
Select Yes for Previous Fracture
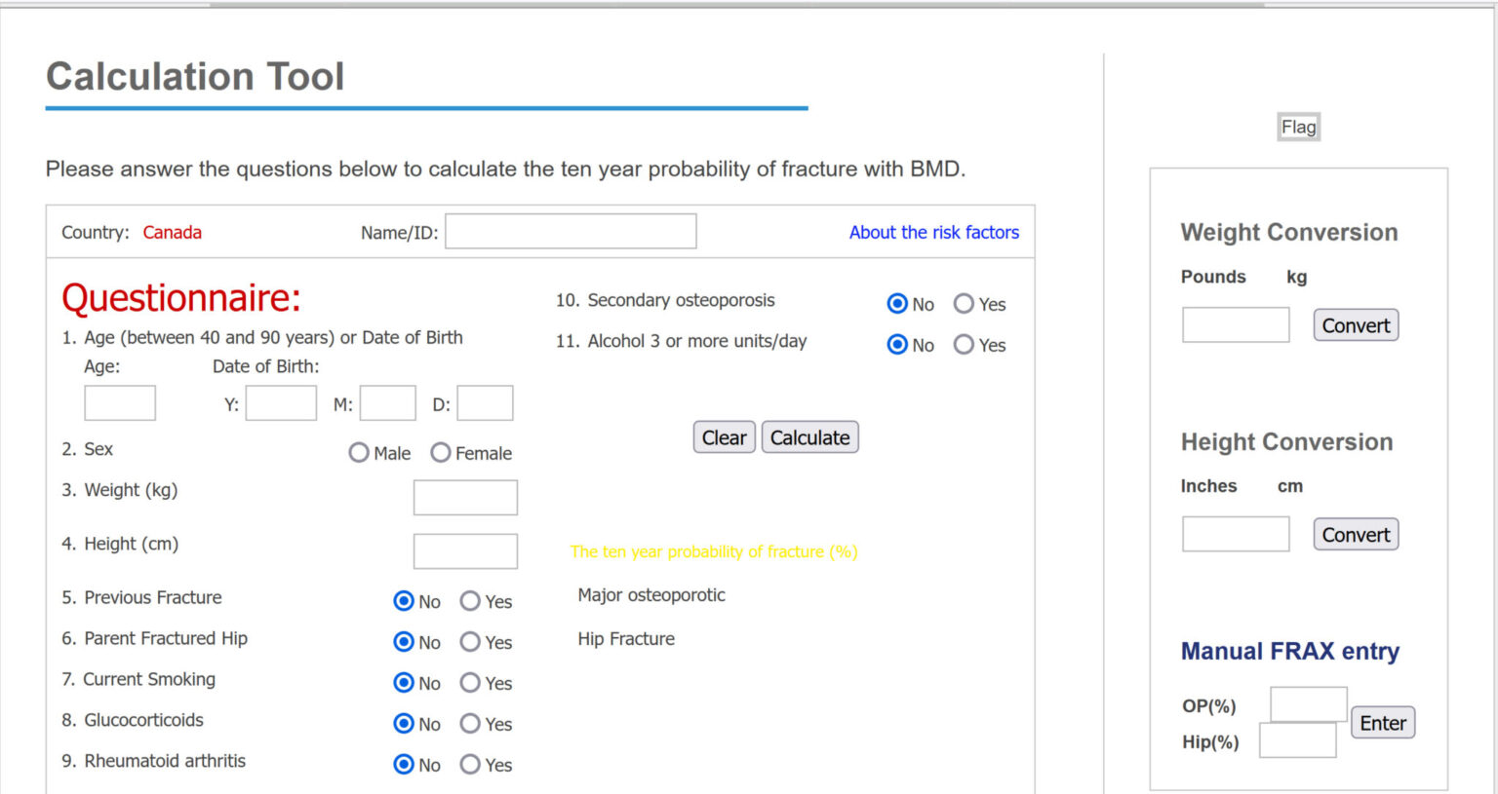pyautogui.click(x=471, y=601)
